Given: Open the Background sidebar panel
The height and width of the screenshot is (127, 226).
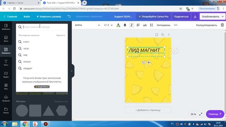Looking at the screenshot, I should pos(6,87).
